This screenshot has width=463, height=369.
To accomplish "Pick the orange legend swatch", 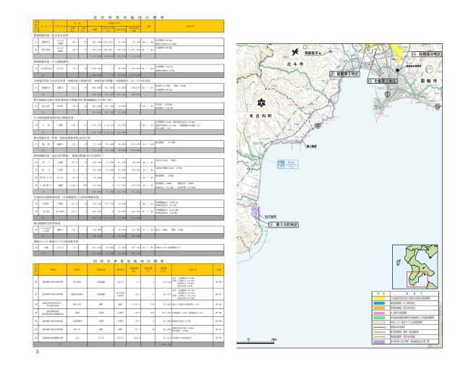I will (x=379, y=308).
